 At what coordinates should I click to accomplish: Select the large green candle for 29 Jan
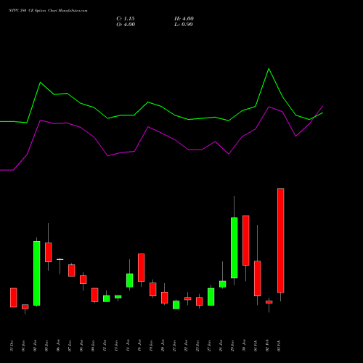click(234, 248)
